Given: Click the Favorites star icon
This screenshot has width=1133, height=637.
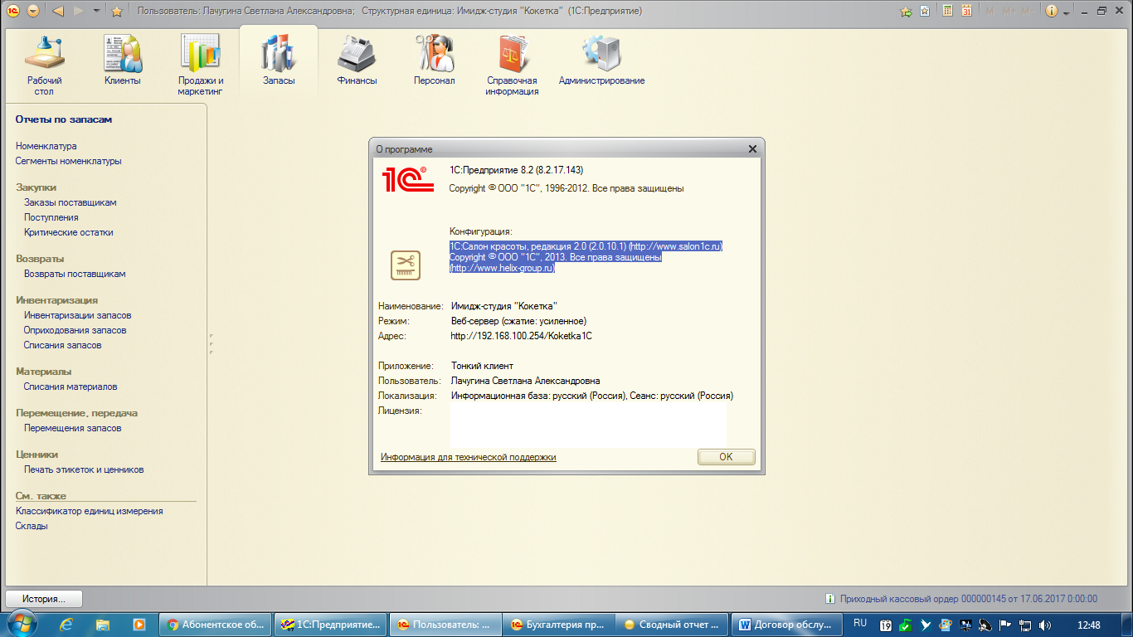Looking at the screenshot, I should click(x=117, y=11).
